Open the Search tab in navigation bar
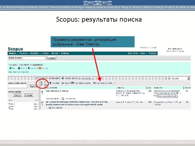Viewport: 195px width, 146px height. click(12, 53)
